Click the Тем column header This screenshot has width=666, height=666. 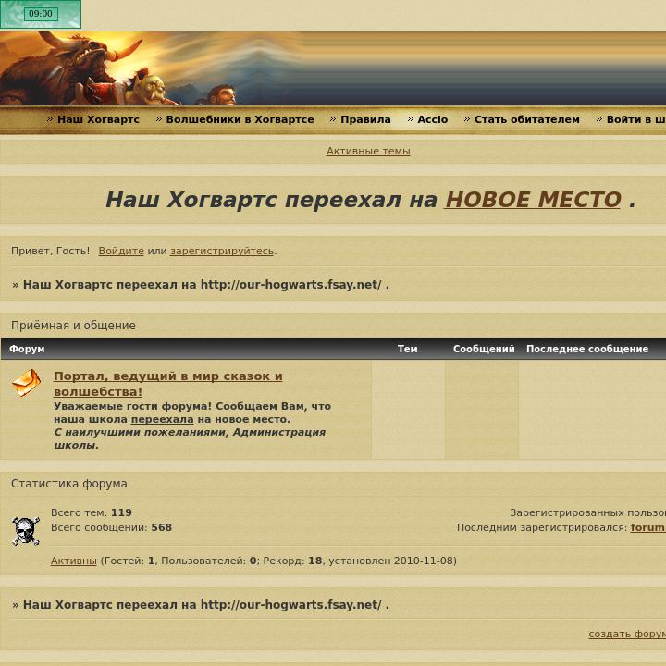(407, 349)
